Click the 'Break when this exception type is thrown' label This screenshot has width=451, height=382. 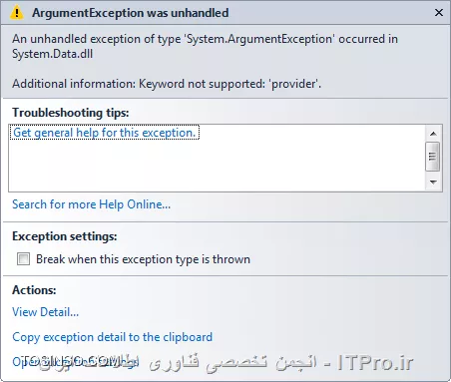point(143,259)
